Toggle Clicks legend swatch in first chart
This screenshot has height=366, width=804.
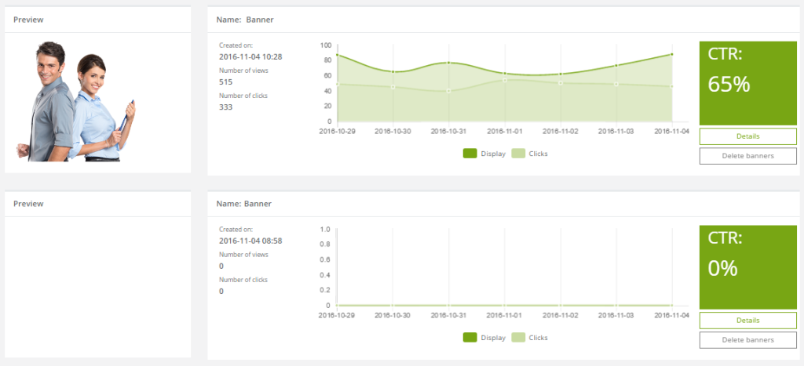pos(518,154)
